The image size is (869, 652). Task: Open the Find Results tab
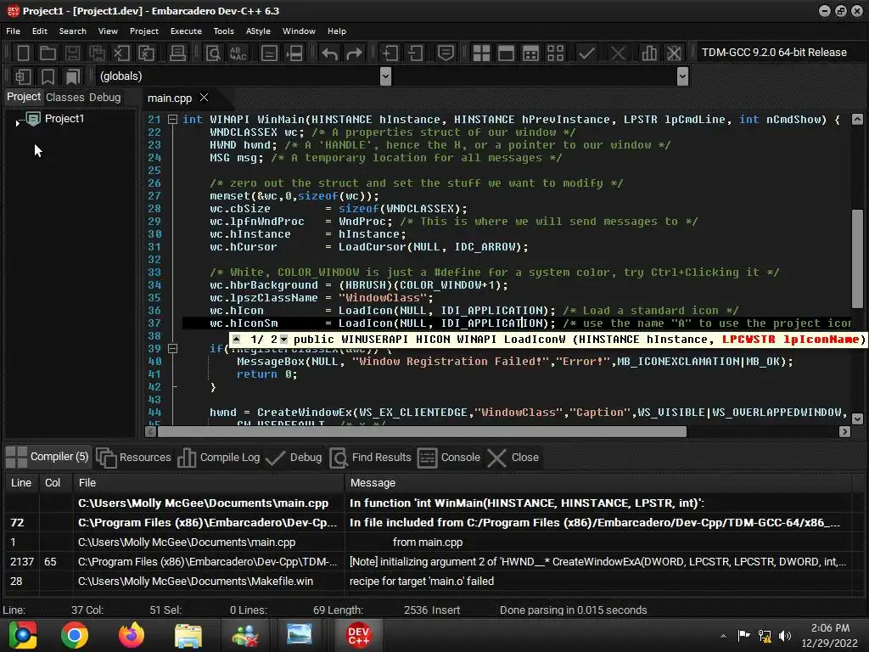(371, 458)
